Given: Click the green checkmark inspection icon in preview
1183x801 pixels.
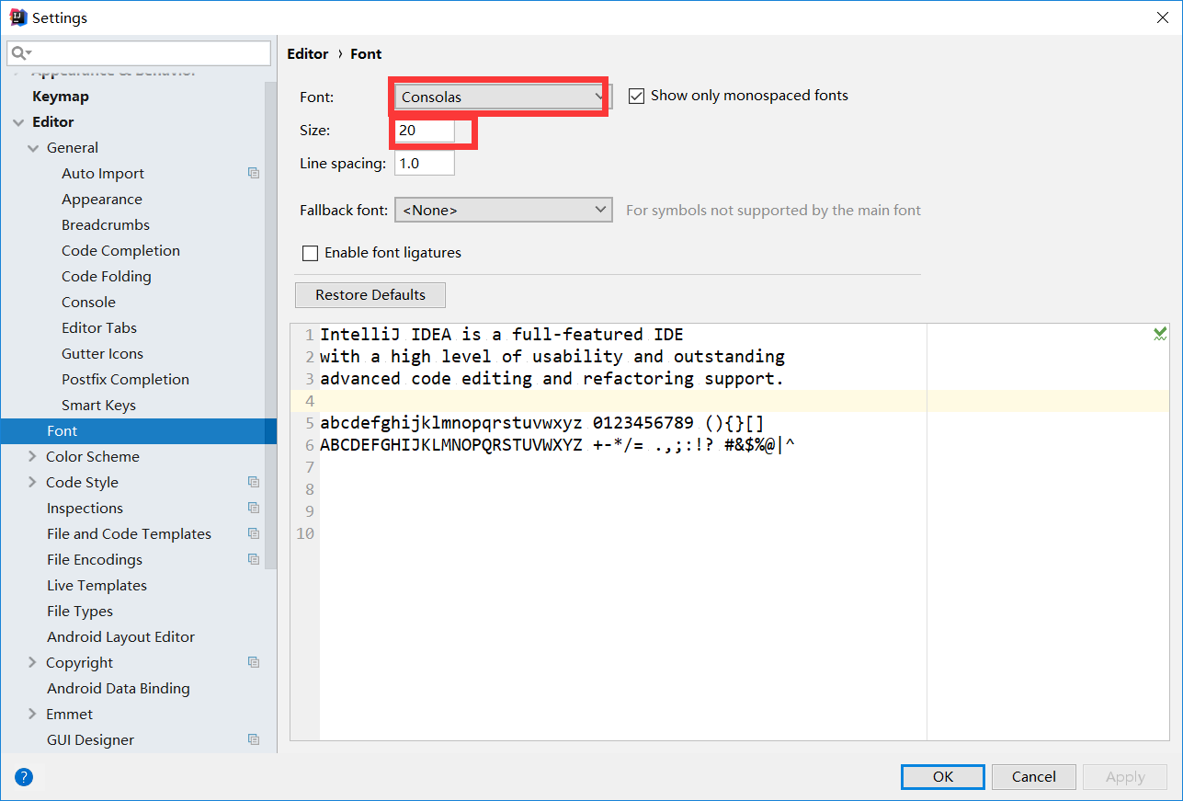Looking at the screenshot, I should pos(1160,334).
